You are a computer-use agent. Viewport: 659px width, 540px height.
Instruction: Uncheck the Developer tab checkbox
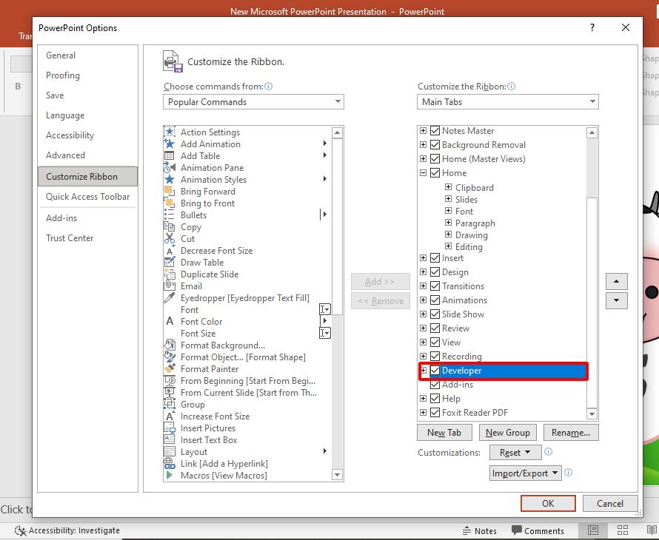click(x=435, y=371)
